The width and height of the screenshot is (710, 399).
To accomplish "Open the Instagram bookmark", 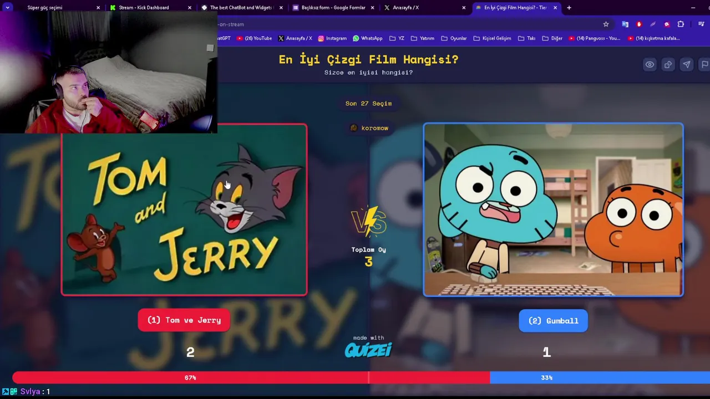I will coord(332,38).
